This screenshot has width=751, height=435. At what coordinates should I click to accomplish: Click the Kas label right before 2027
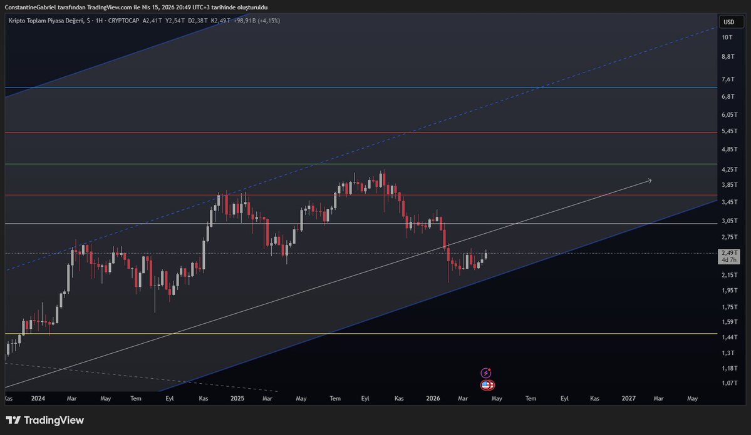click(x=594, y=398)
